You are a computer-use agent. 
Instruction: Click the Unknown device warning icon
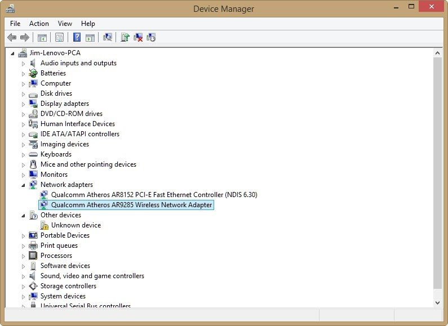44,225
